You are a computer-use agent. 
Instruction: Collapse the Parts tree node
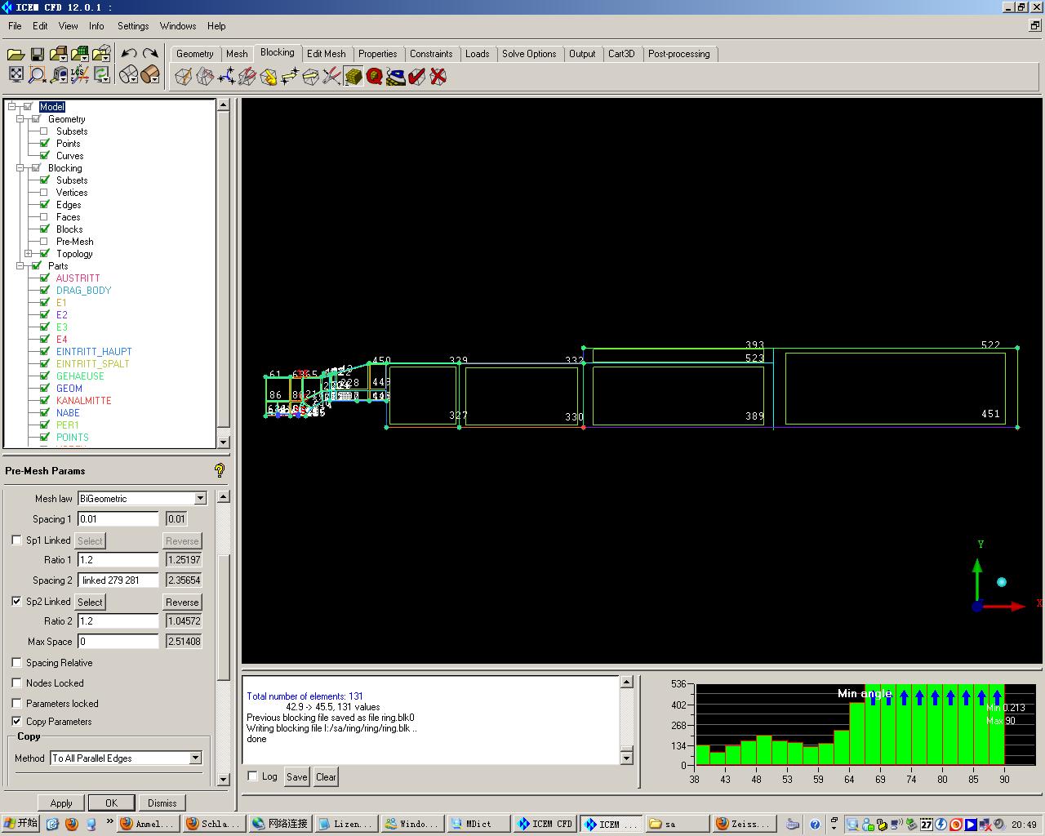click(20, 265)
